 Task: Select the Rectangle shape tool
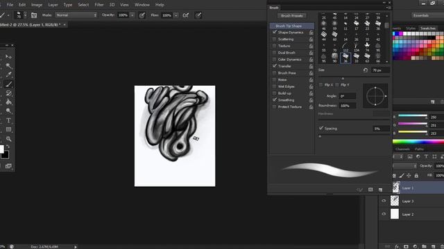(9, 129)
